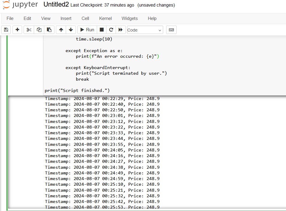Open the Help menu
The height and width of the screenshot is (211, 286).
pos(152,18)
